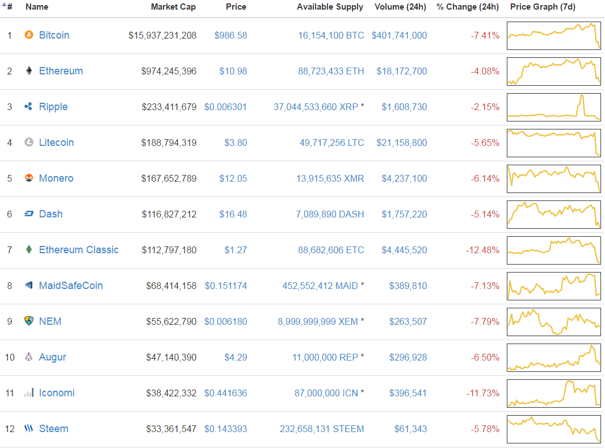
Task: Click Ripple price $0.006301
Action: pos(226,107)
